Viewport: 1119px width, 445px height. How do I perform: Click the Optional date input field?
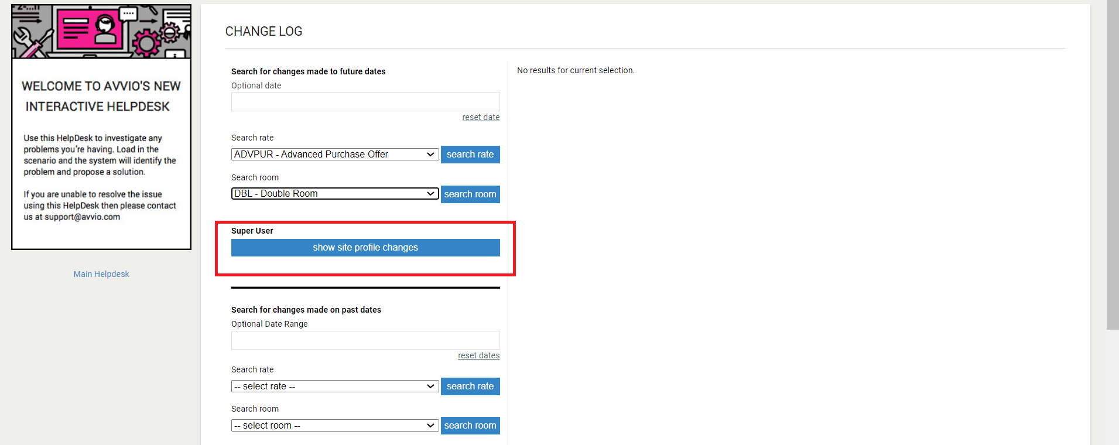365,101
